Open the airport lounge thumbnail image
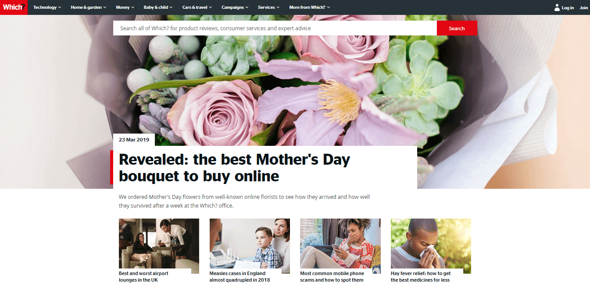This screenshot has width=590, height=286. pyautogui.click(x=159, y=246)
